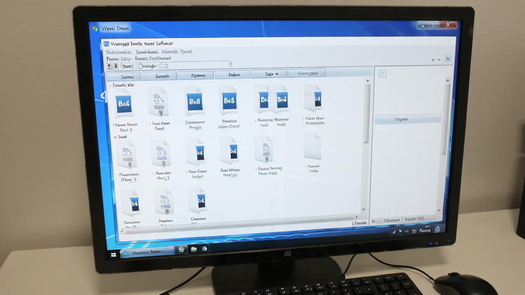Open the first badged document in the middle row
This screenshot has height=295, width=525.
pyautogui.click(x=127, y=155)
